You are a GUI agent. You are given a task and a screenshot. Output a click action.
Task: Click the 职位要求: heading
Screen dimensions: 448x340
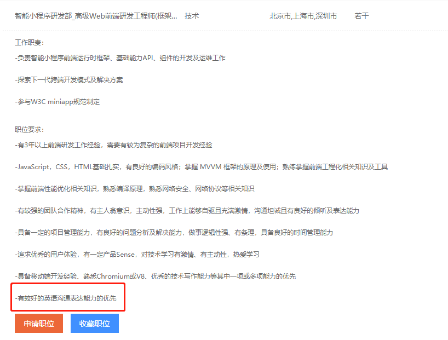tap(30, 130)
